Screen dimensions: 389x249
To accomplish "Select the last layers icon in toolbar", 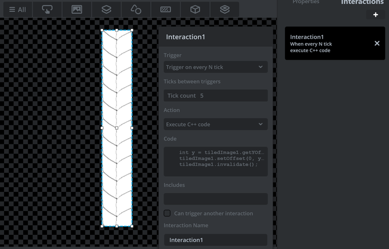I will coord(225,10).
